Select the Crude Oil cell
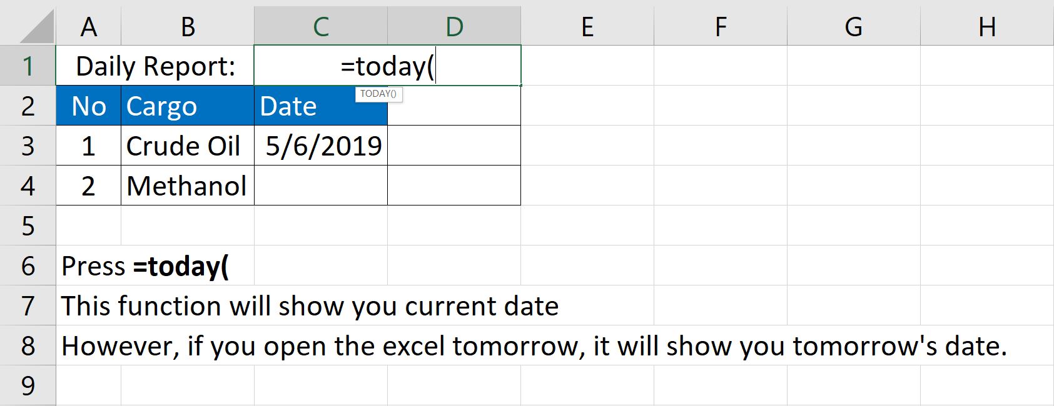 [188, 146]
